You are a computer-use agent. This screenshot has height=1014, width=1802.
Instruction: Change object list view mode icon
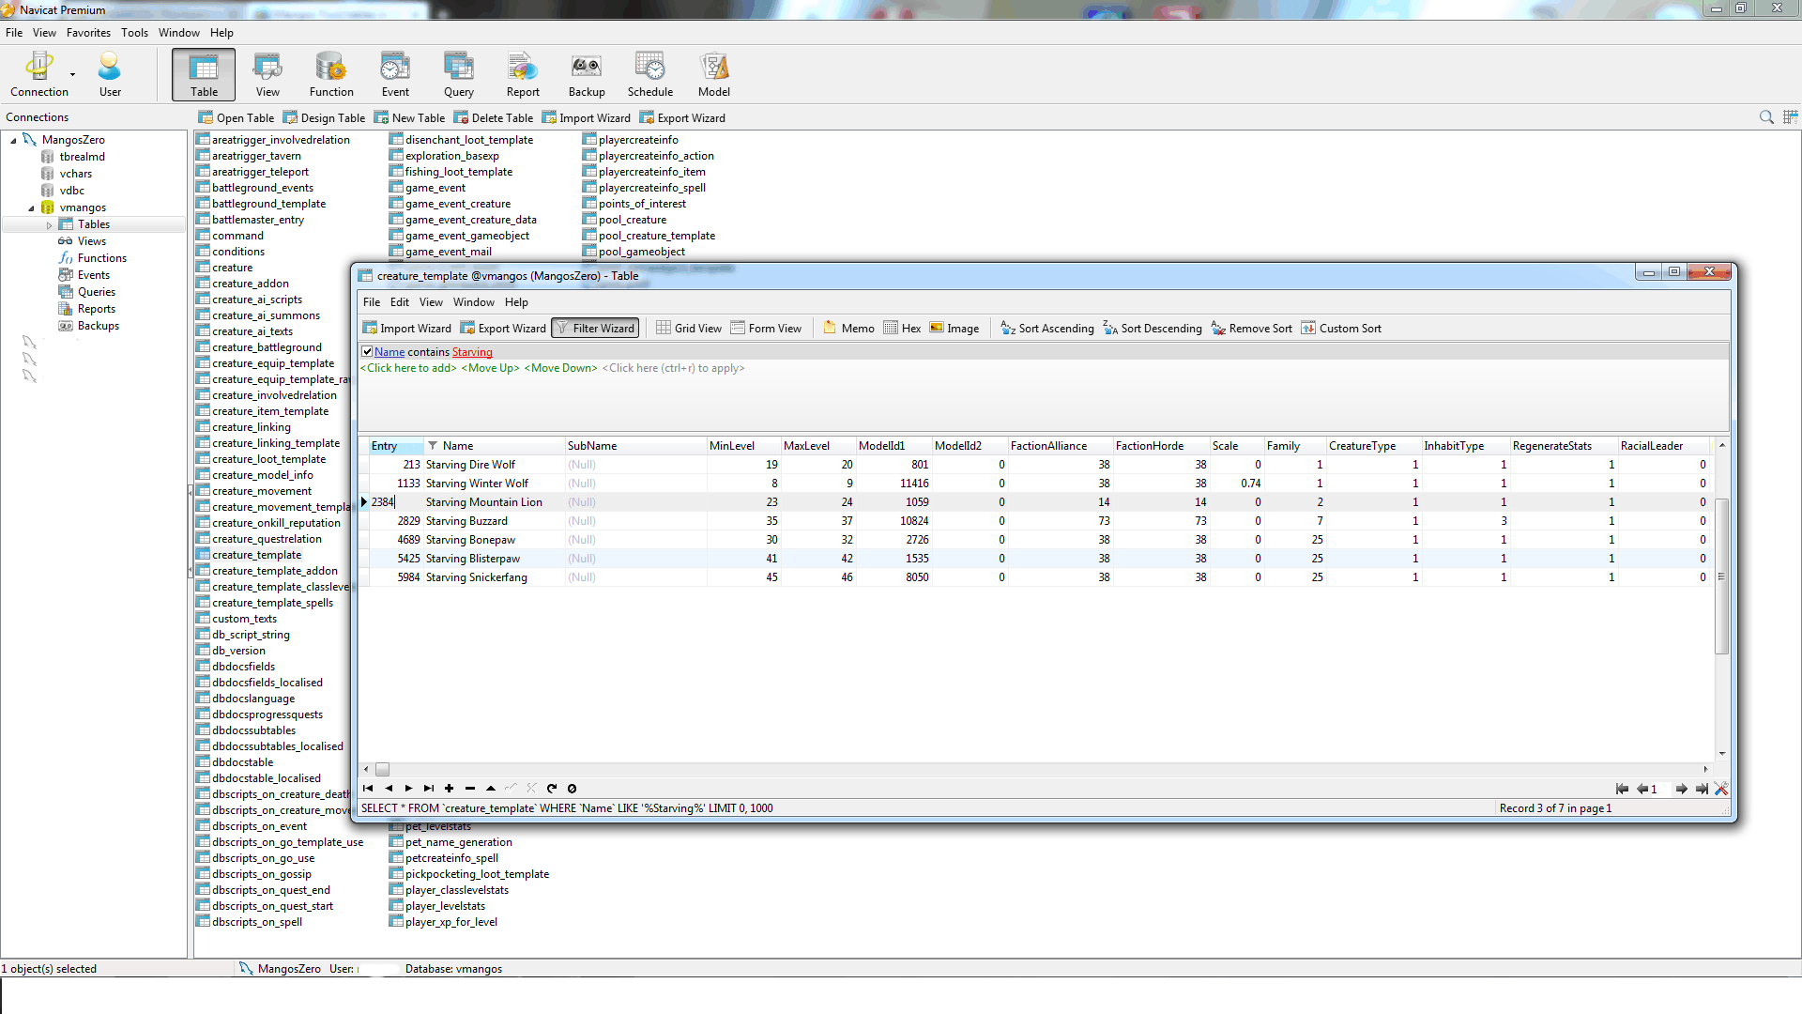pyautogui.click(x=1791, y=117)
